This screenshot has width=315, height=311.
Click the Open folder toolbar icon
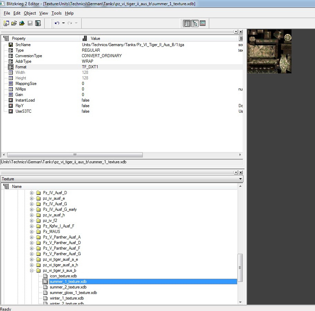[14, 23]
